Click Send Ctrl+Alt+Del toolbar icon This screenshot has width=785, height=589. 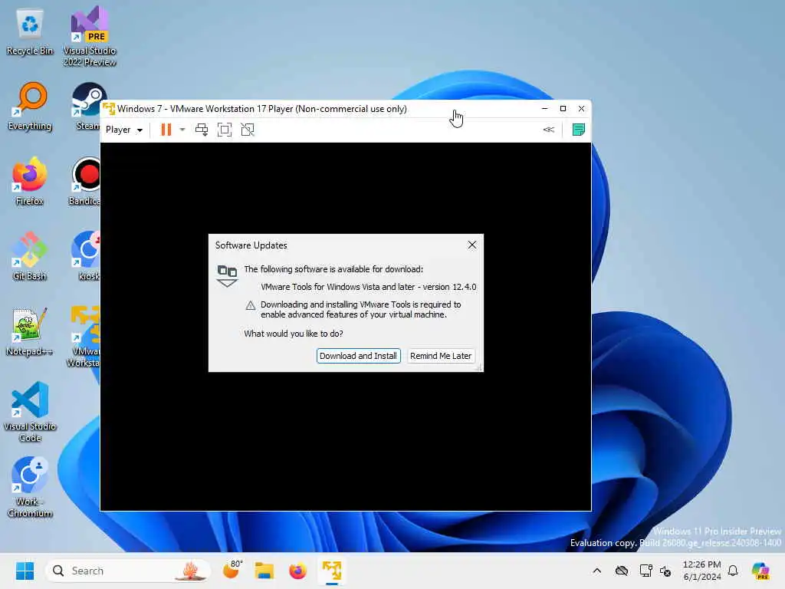pos(202,130)
